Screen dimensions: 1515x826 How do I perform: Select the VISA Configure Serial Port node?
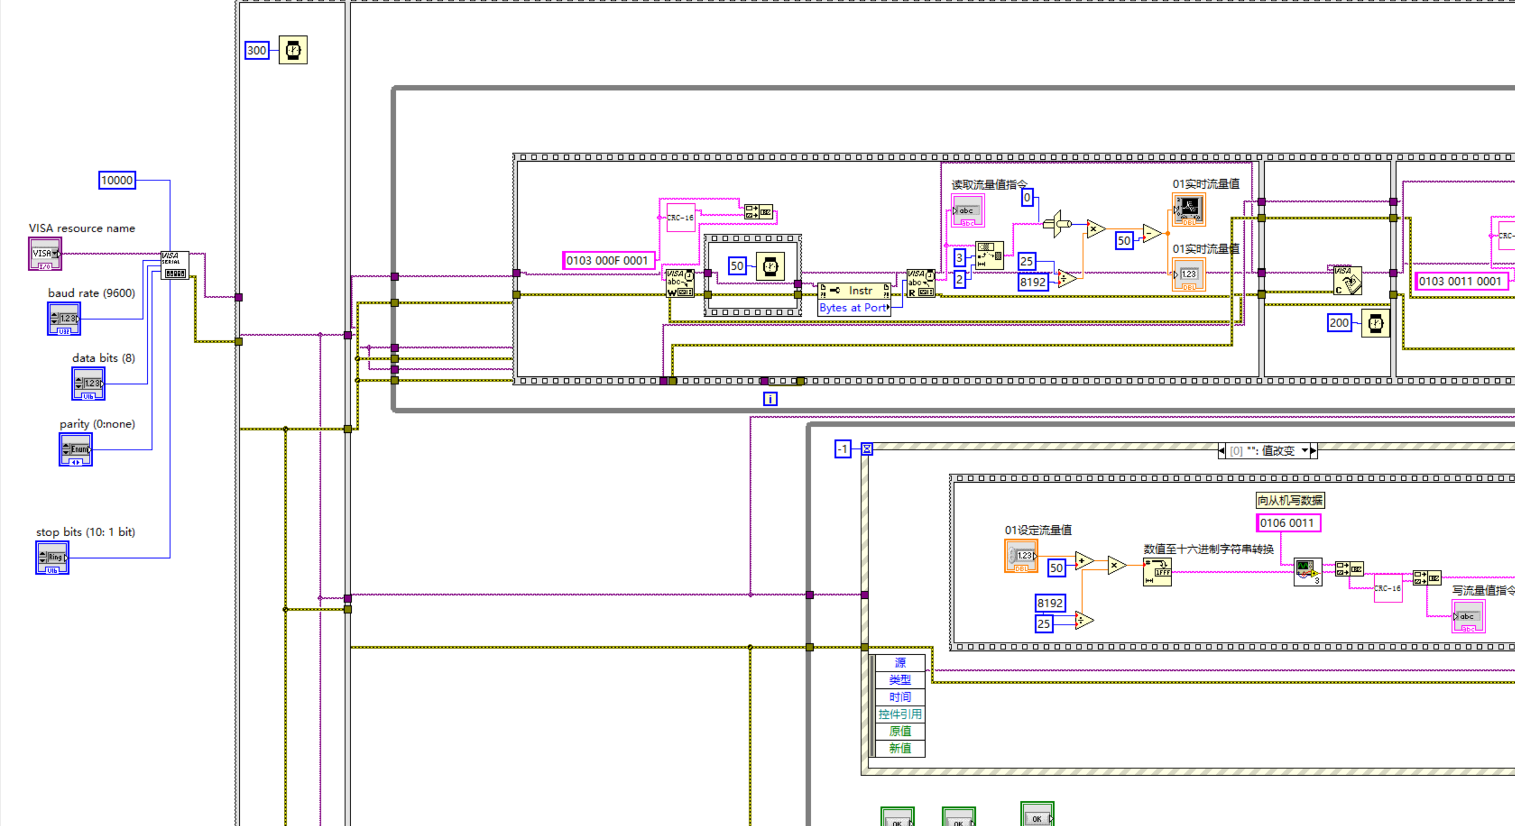point(174,266)
